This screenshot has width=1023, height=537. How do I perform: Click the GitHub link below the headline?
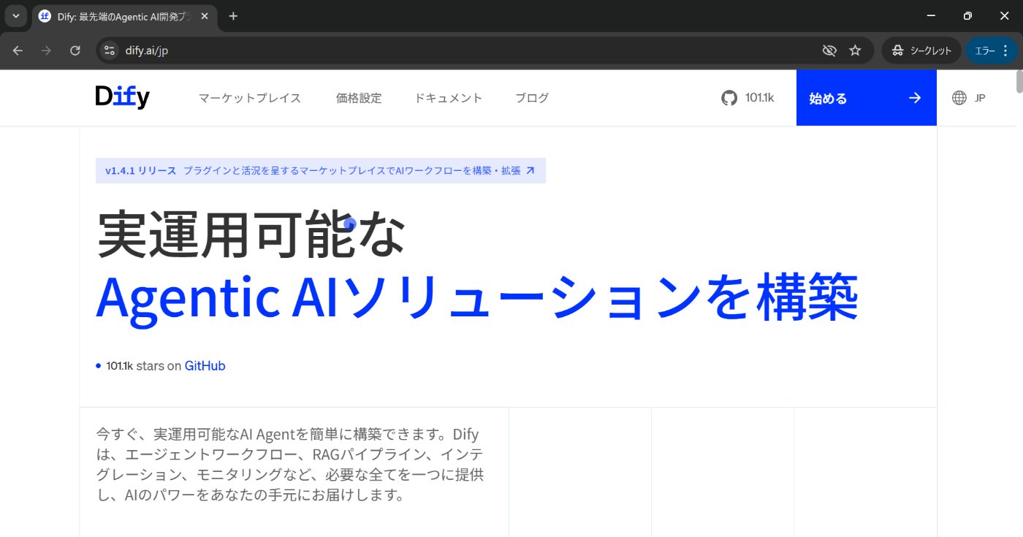(205, 366)
